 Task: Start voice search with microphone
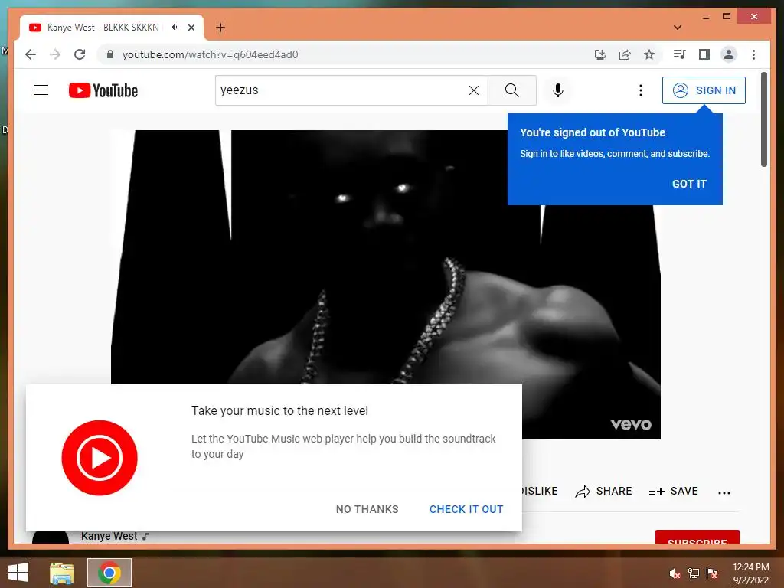pyautogui.click(x=558, y=90)
